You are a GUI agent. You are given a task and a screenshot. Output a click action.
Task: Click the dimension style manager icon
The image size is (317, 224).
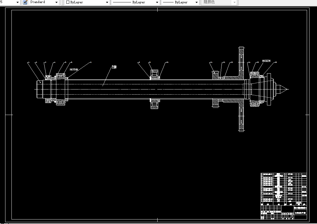tap(25, 2)
